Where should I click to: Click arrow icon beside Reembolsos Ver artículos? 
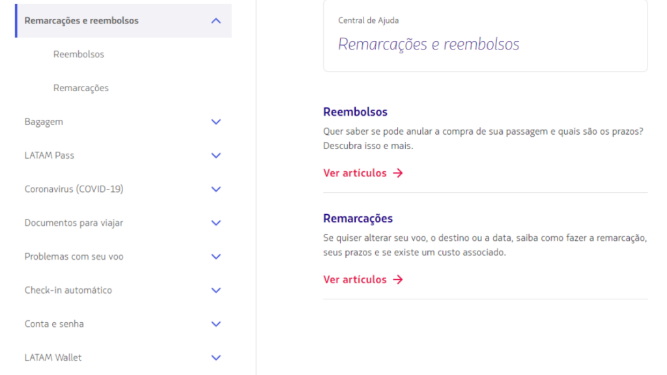[x=398, y=173]
